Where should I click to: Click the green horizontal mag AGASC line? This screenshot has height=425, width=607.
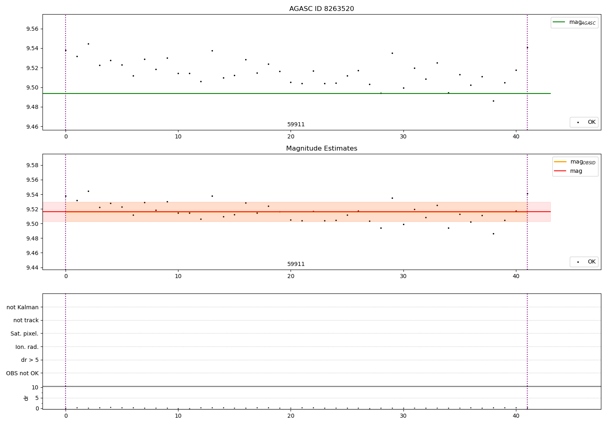(296, 93)
